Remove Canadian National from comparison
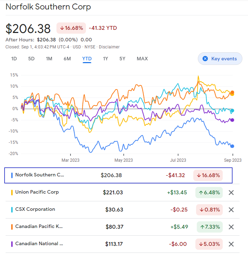 tap(231, 244)
